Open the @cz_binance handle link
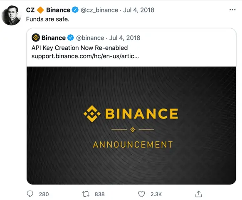 tap(99, 10)
